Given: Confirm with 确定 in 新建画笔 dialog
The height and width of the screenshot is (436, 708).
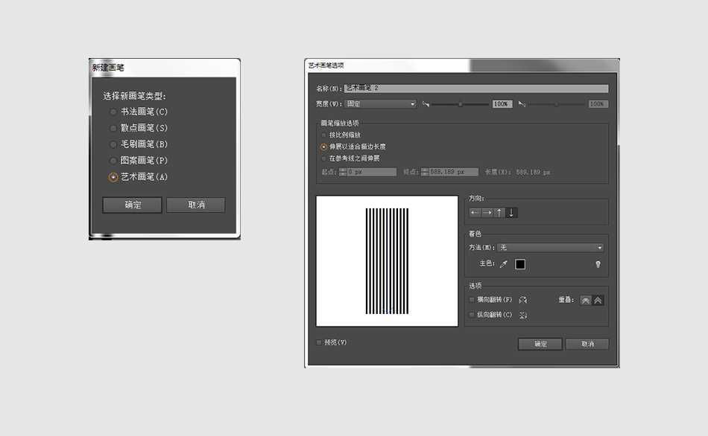Looking at the screenshot, I should 132,205.
